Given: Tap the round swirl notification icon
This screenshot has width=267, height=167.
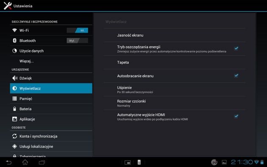Looking at the screenshot, I should pyautogui.click(x=214, y=162).
